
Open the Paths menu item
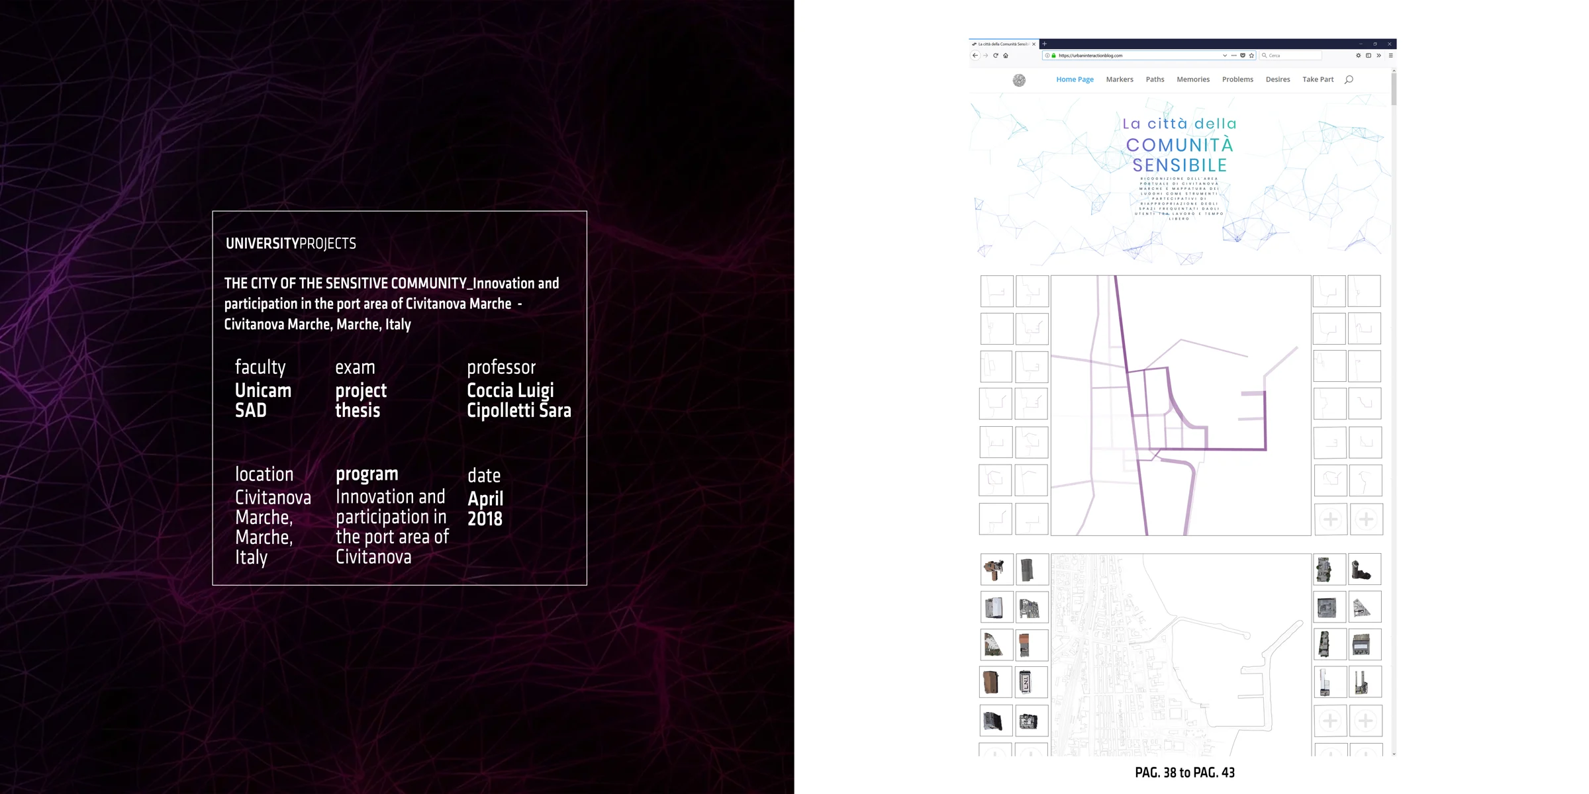coord(1155,79)
